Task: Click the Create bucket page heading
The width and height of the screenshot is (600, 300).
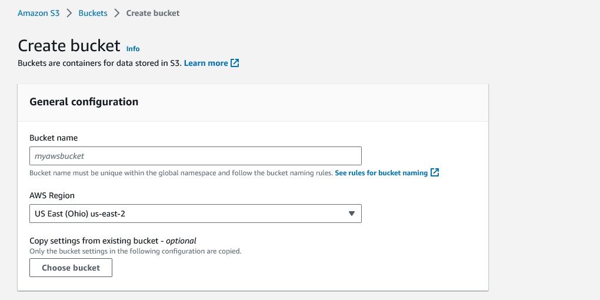Action: (x=69, y=45)
